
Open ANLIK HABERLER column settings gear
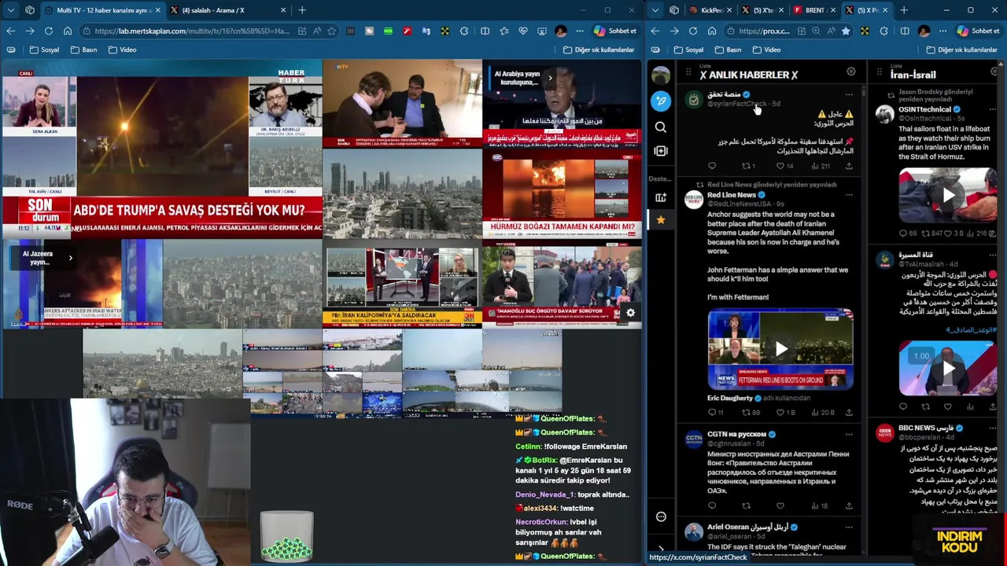pyautogui.click(x=850, y=72)
